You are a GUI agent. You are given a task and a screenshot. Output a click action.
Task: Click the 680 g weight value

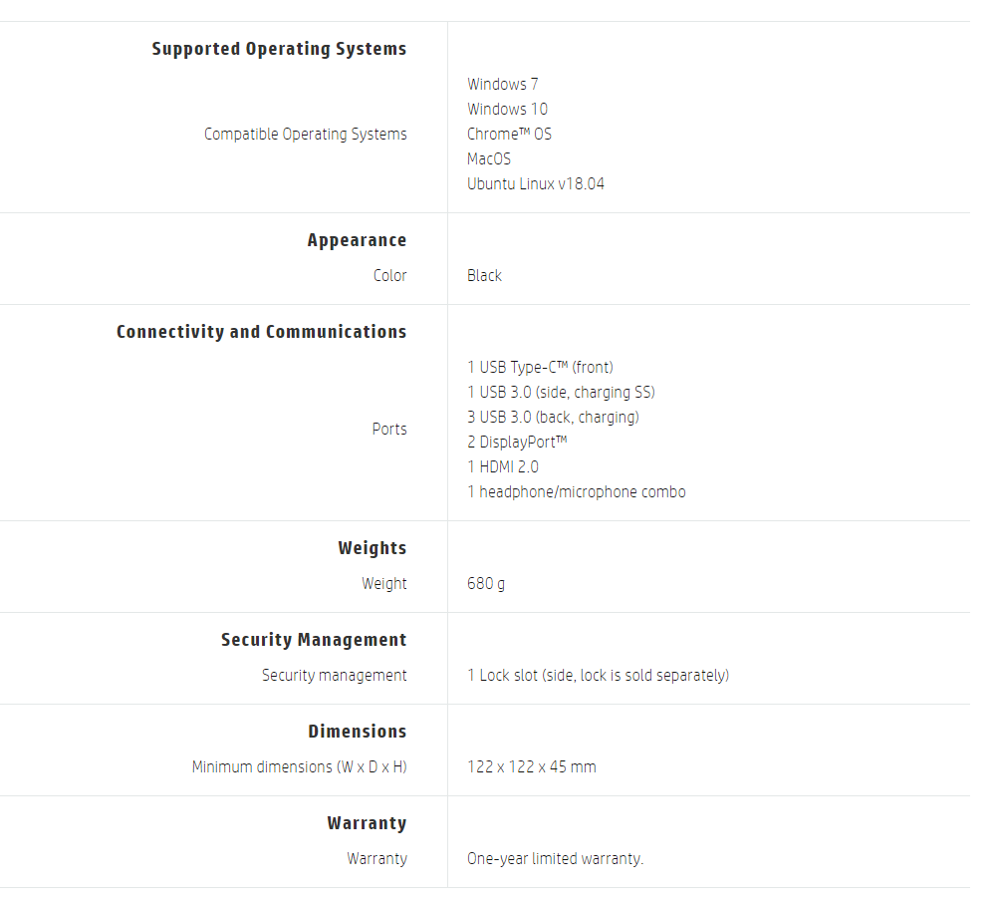tap(485, 583)
